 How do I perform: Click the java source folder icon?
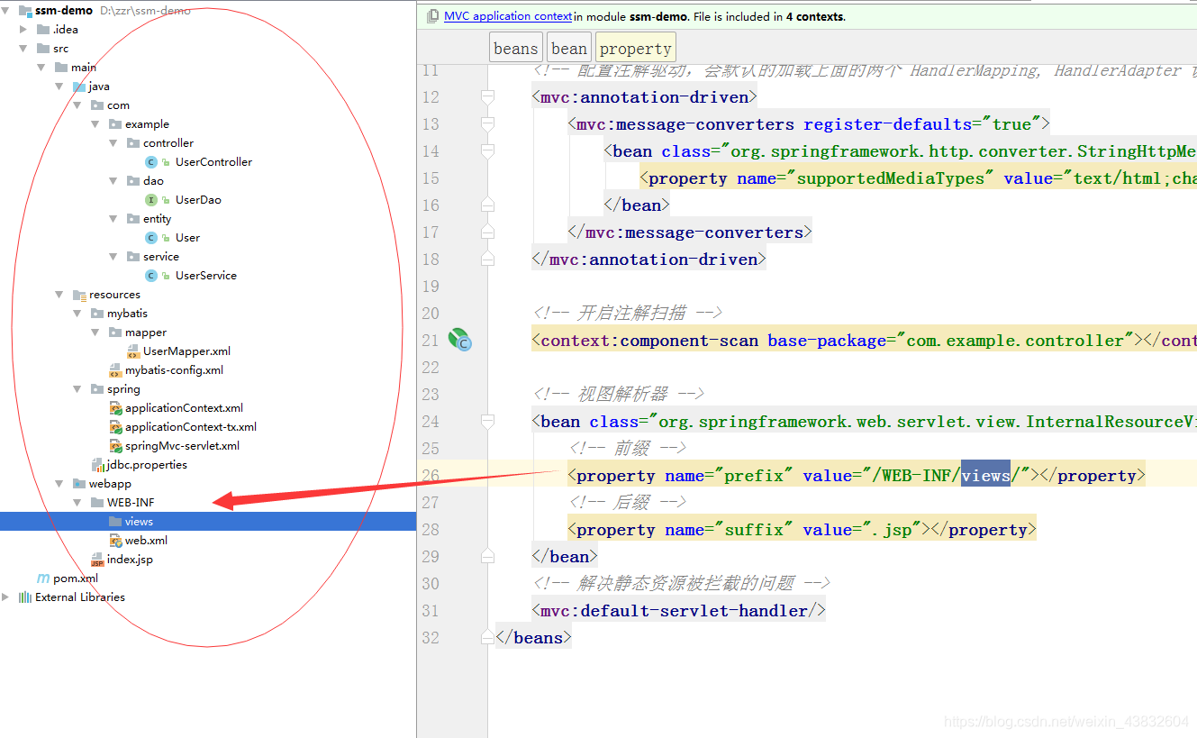point(79,87)
